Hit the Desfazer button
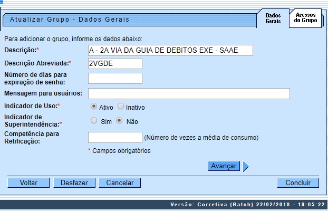Image resolution: width=328 pixels, height=211 pixels. point(74,183)
